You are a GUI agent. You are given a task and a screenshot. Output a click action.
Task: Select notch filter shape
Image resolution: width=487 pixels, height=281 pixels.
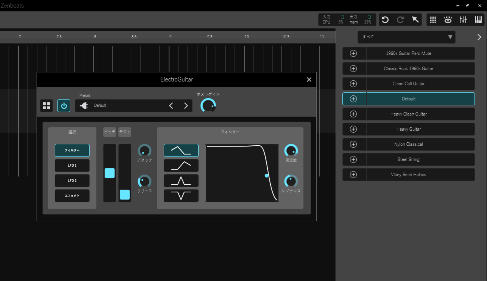pos(181,196)
